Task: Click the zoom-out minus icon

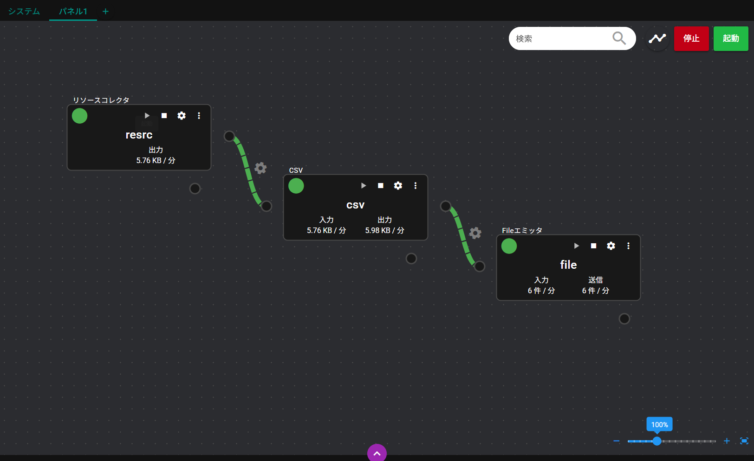Action: (x=617, y=441)
